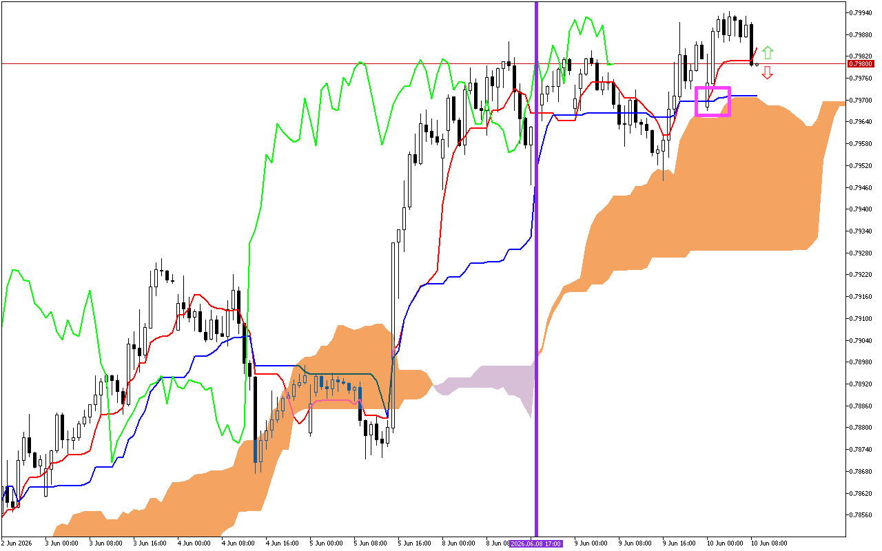This screenshot has width=882, height=551.
Task: Click the '5 Jun 08:00' time label
Action: [x=371, y=543]
